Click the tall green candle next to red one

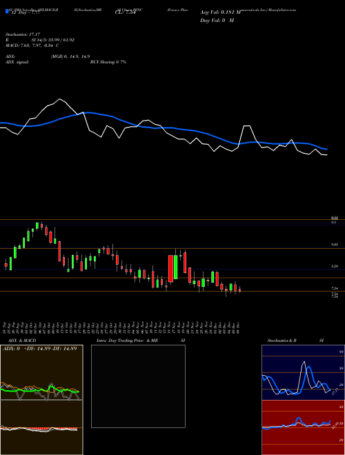click(176, 267)
